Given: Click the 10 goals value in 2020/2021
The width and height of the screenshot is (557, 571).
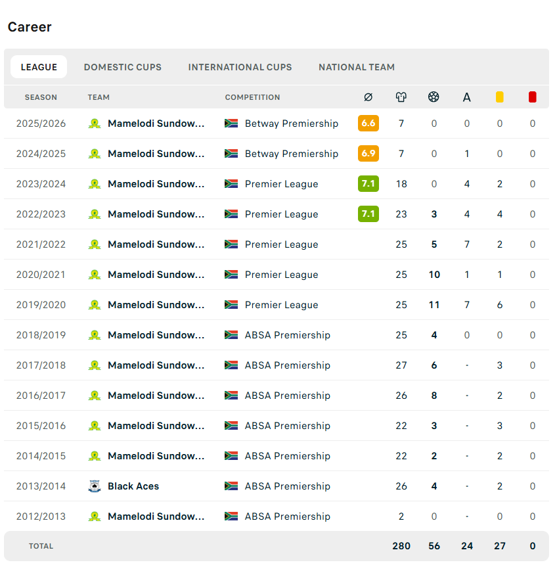Looking at the screenshot, I should pyautogui.click(x=434, y=275).
